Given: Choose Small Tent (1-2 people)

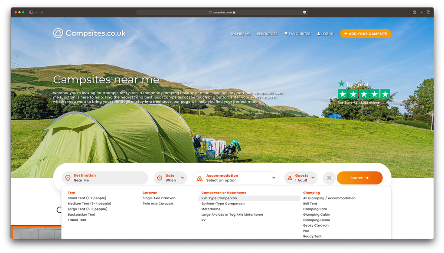Looking at the screenshot, I should (87, 198).
